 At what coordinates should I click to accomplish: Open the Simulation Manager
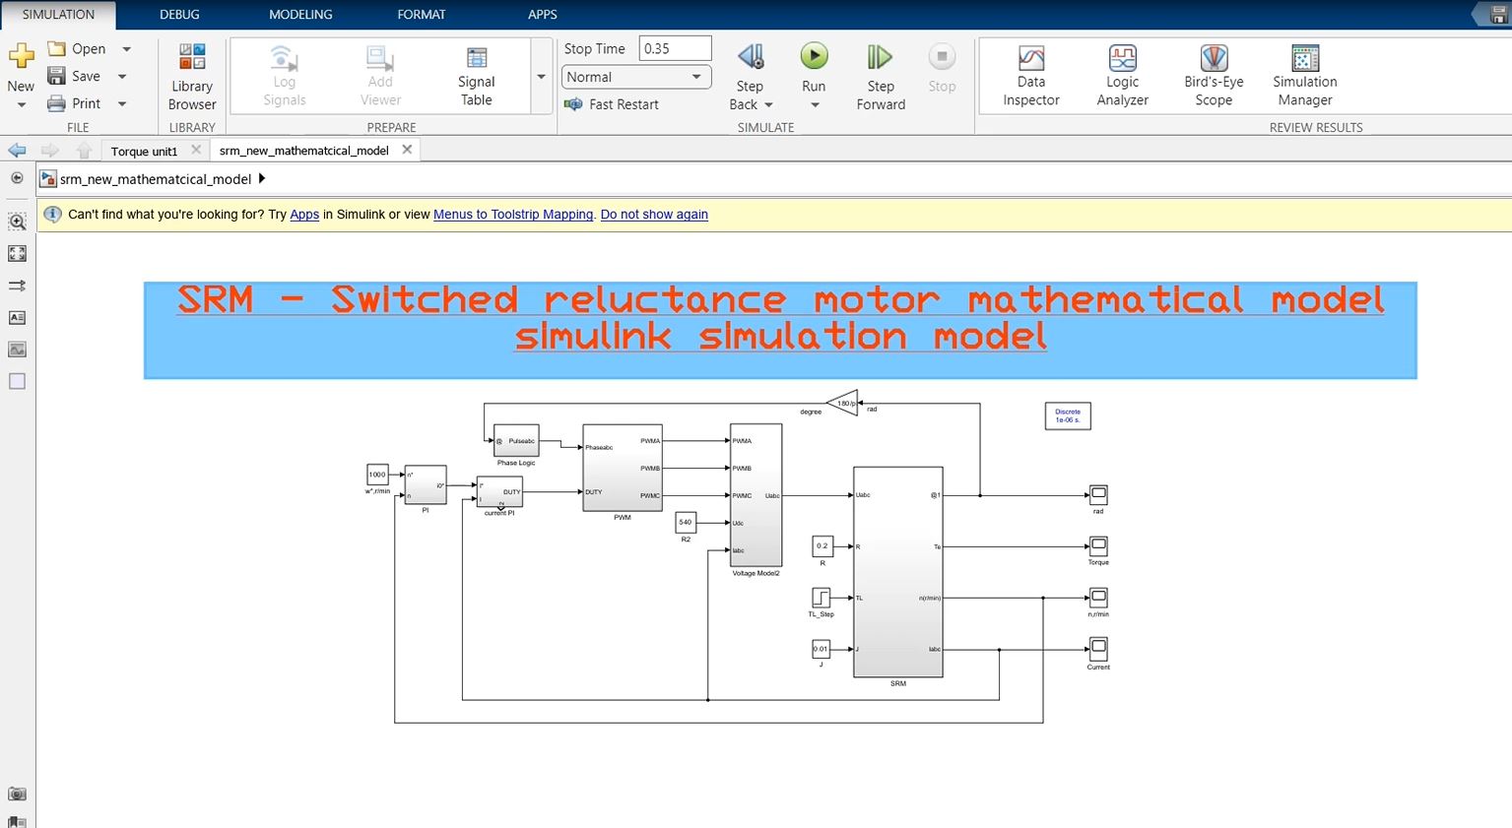coord(1304,75)
